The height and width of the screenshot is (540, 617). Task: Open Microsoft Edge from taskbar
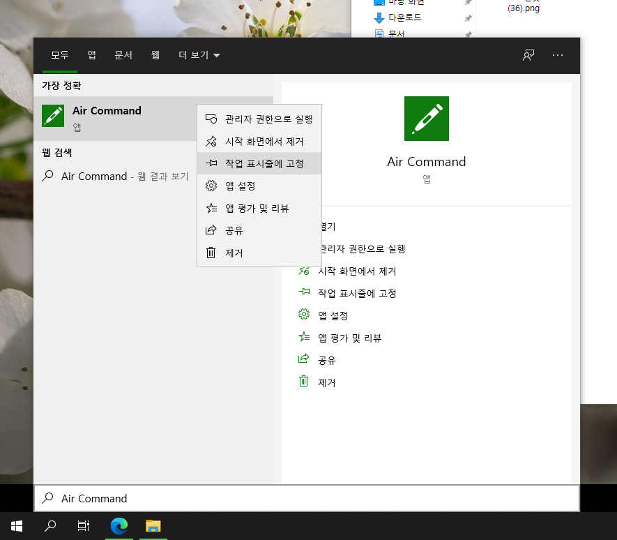point(119,526)
